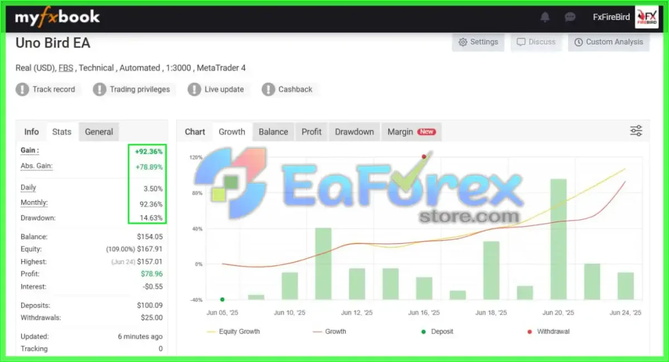Toggle Deposit markers in legend
669x362 pixels.
[x=437, y=331]
